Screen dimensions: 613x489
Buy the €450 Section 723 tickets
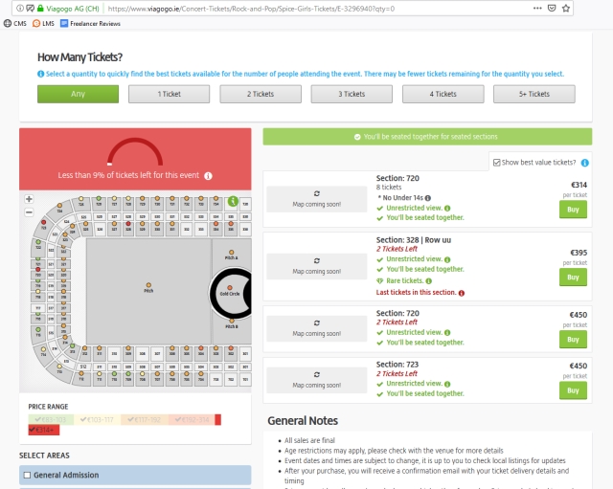(x=573, y=390)
